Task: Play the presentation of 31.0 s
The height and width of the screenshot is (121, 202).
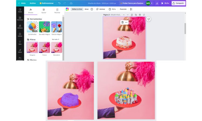Action: 165,3
